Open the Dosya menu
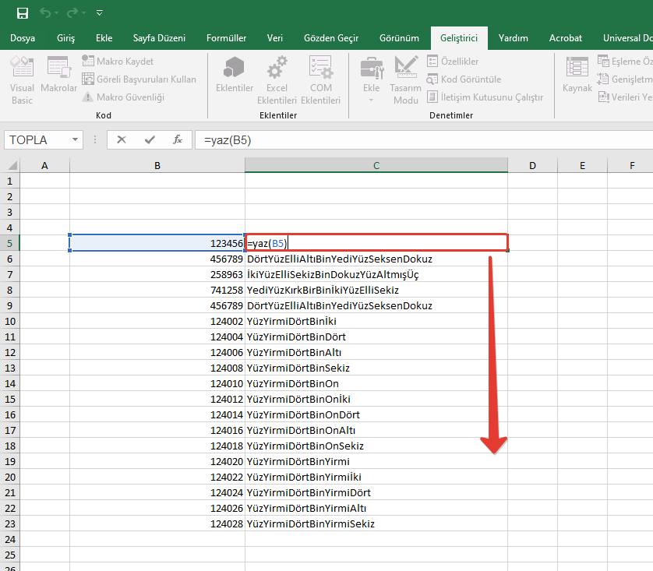The width and height of the screenshot is (653, 571). 22,38
